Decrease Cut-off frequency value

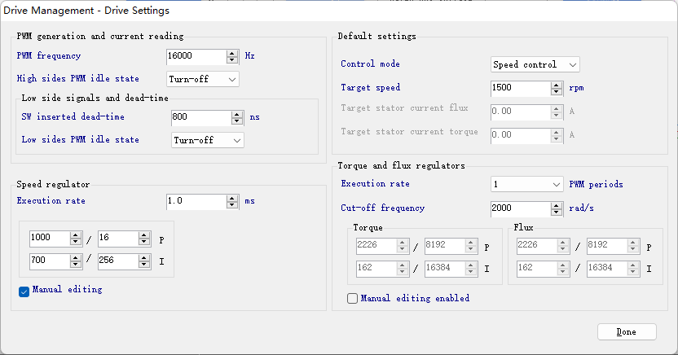point(557,213)
